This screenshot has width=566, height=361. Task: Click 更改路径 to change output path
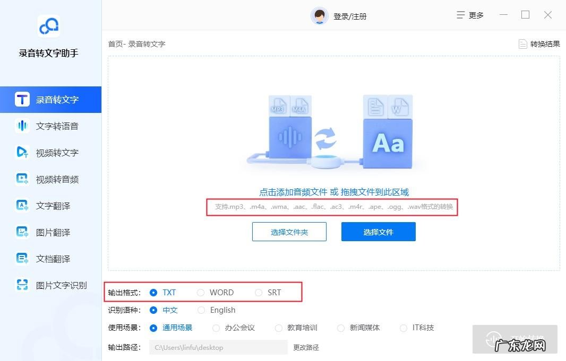click(305, 347)
